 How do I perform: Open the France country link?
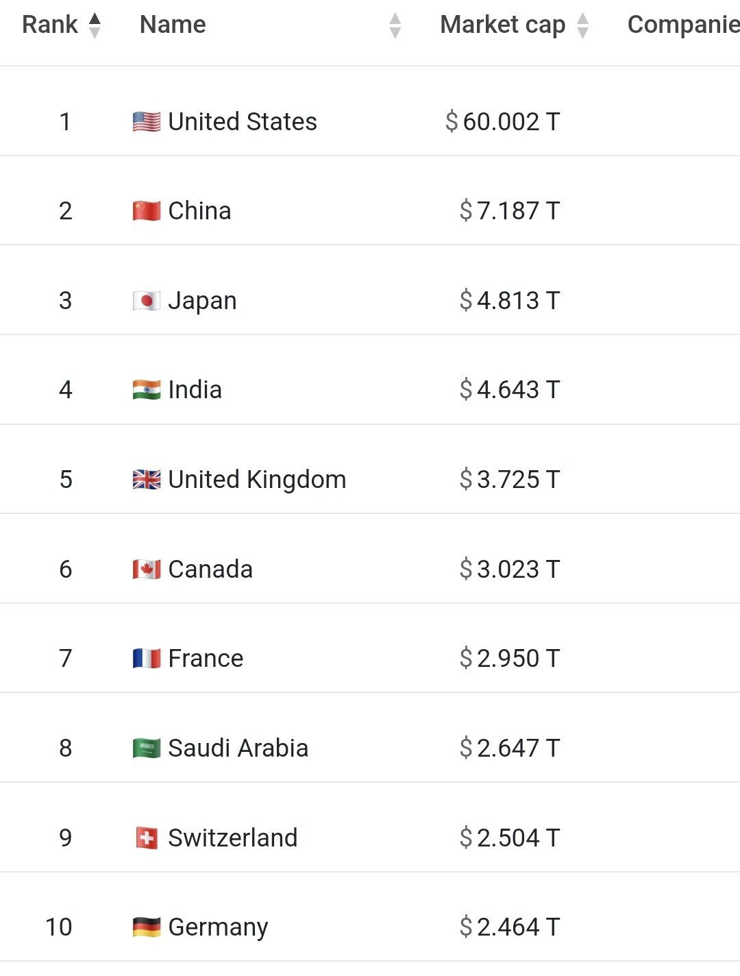206,659
